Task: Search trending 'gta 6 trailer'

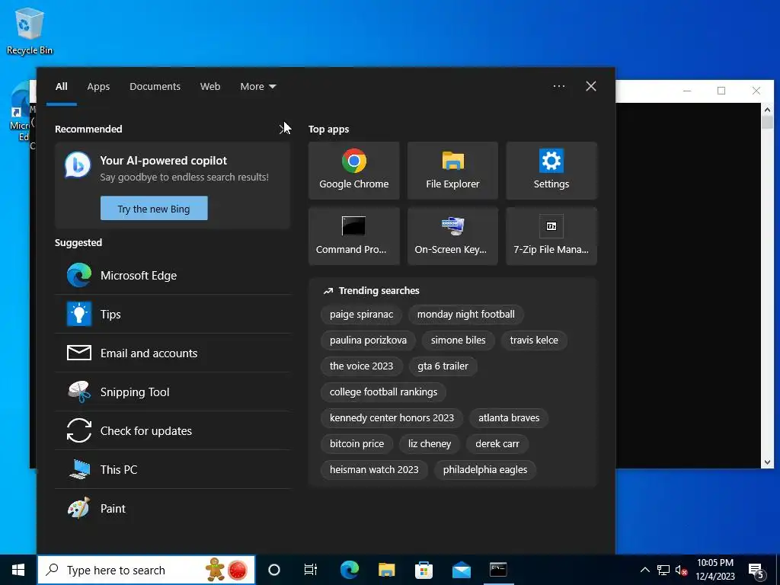Action: tap(443, 366)
